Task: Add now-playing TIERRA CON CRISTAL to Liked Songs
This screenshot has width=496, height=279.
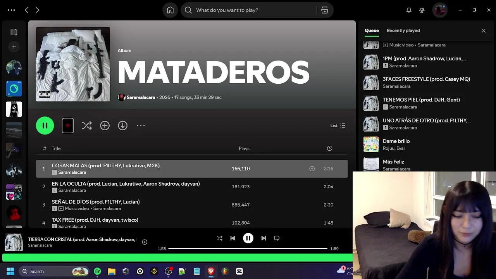Action: pyautogui.click(x=145, y=242)
